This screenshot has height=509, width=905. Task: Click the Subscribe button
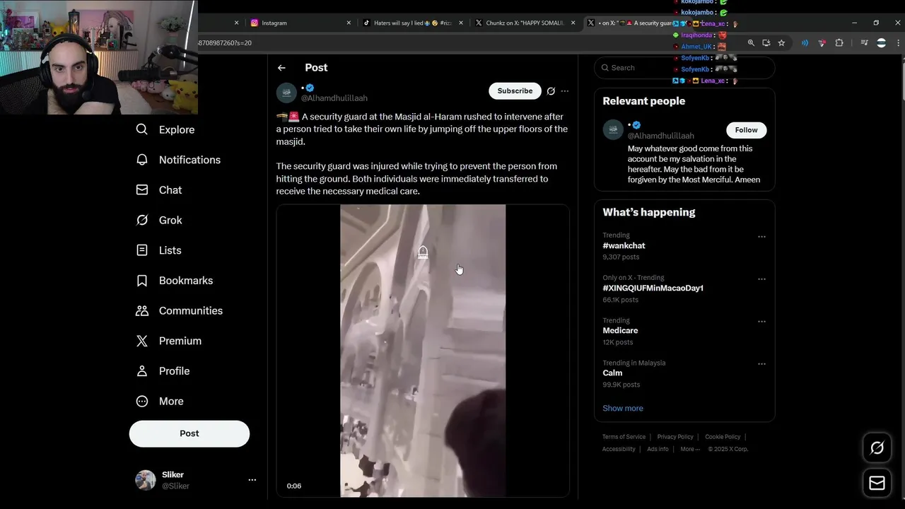click(515, 91)
